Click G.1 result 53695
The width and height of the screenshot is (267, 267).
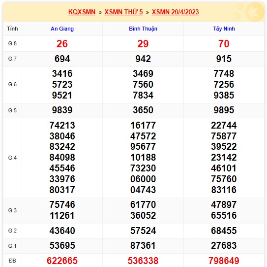62,246
